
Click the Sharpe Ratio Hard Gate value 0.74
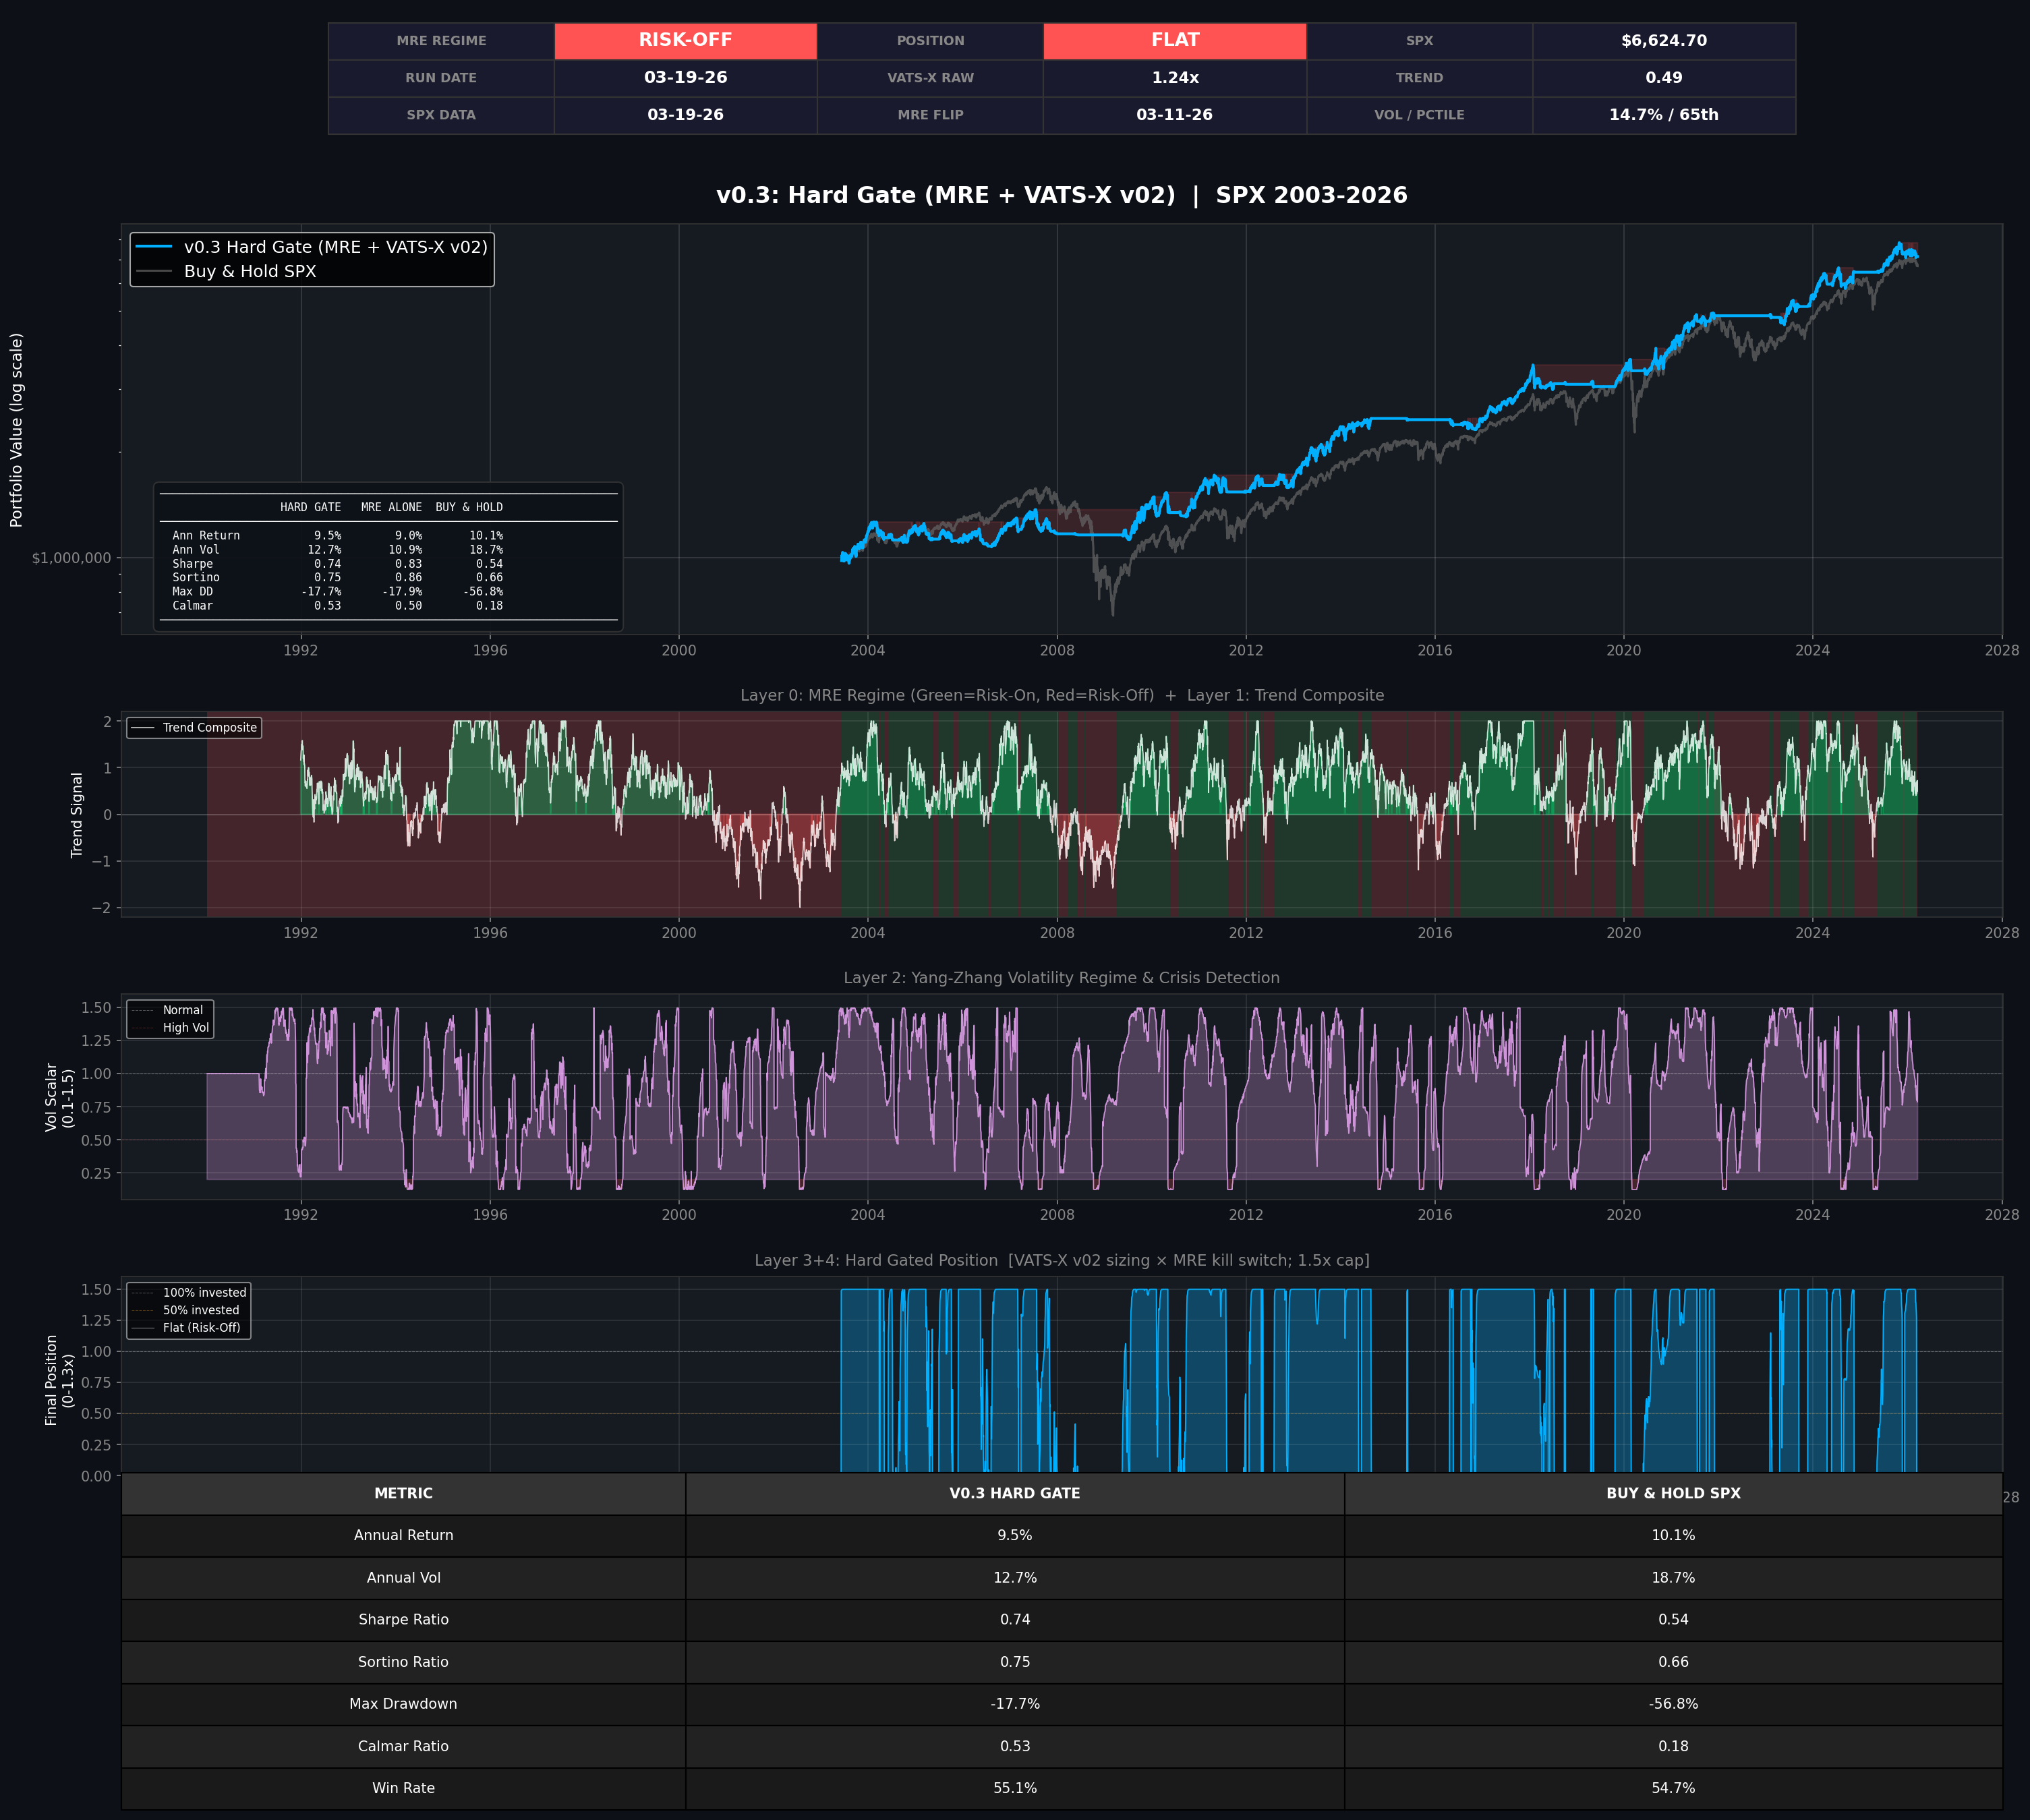click(1014, 1620)
